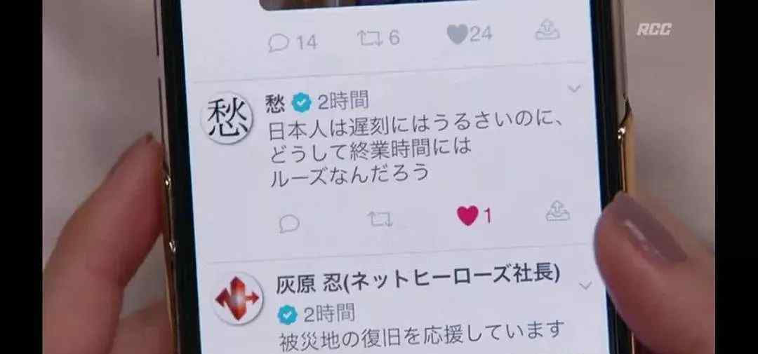Share 愁's tweet via the upload icon
758x354 pixels.
coord(557,212)
